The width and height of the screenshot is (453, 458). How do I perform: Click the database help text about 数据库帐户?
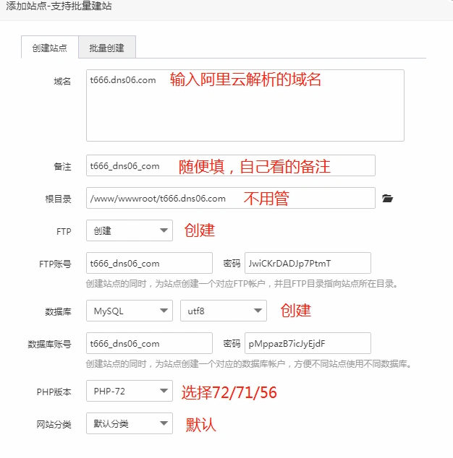[249, 363]
